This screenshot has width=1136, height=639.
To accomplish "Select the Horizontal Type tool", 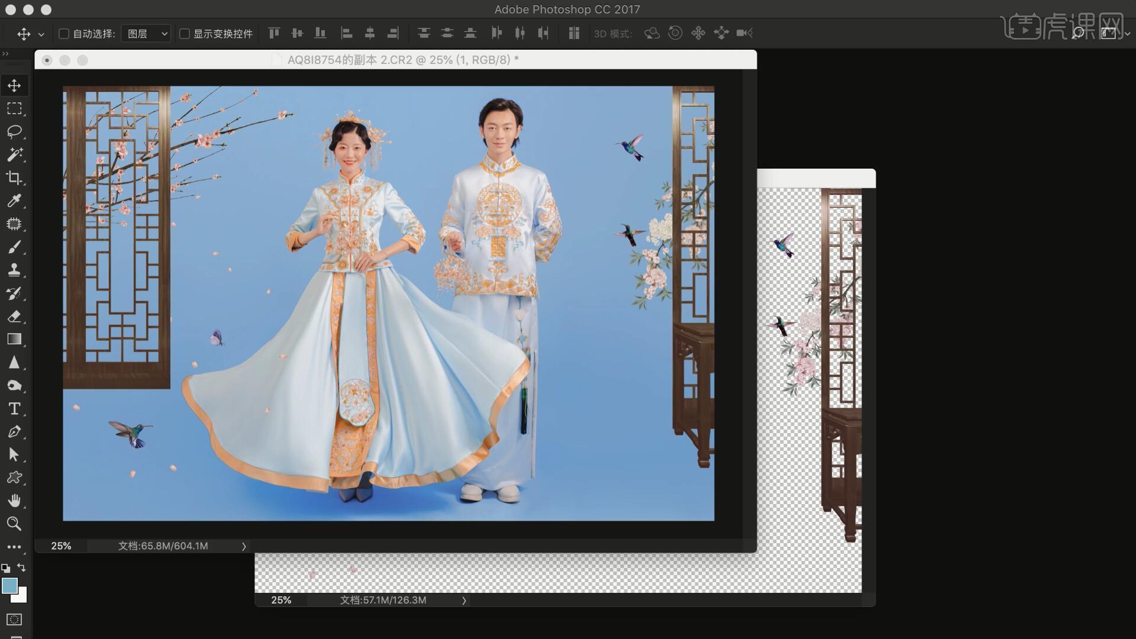I will [x=14, y=409].
